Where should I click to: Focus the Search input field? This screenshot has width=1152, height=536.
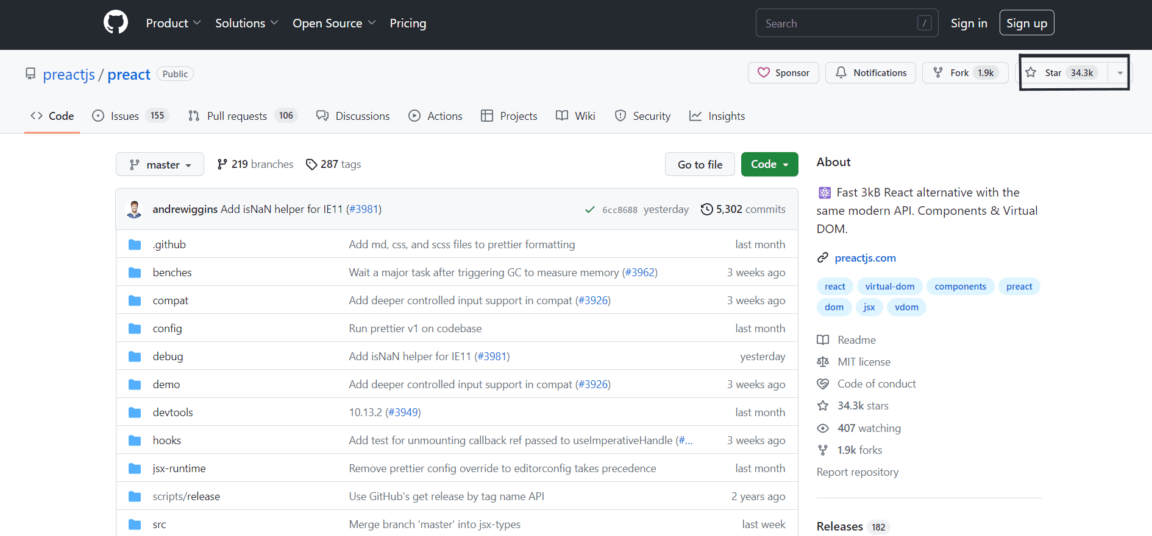click(847, 23)
